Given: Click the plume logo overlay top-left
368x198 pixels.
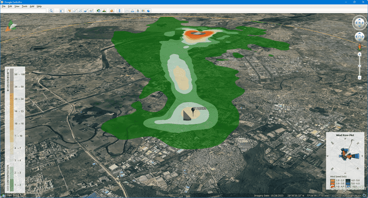Looking at the screenshot, I should click(11, 26).
